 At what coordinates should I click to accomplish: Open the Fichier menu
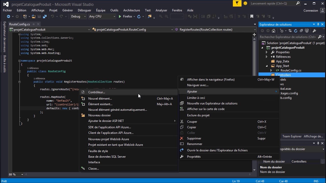point(7,10)
